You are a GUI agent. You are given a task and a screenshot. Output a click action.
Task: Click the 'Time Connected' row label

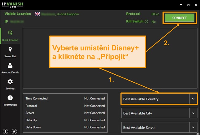(37, 99)
